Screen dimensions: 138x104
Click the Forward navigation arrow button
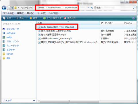point(9,8)
